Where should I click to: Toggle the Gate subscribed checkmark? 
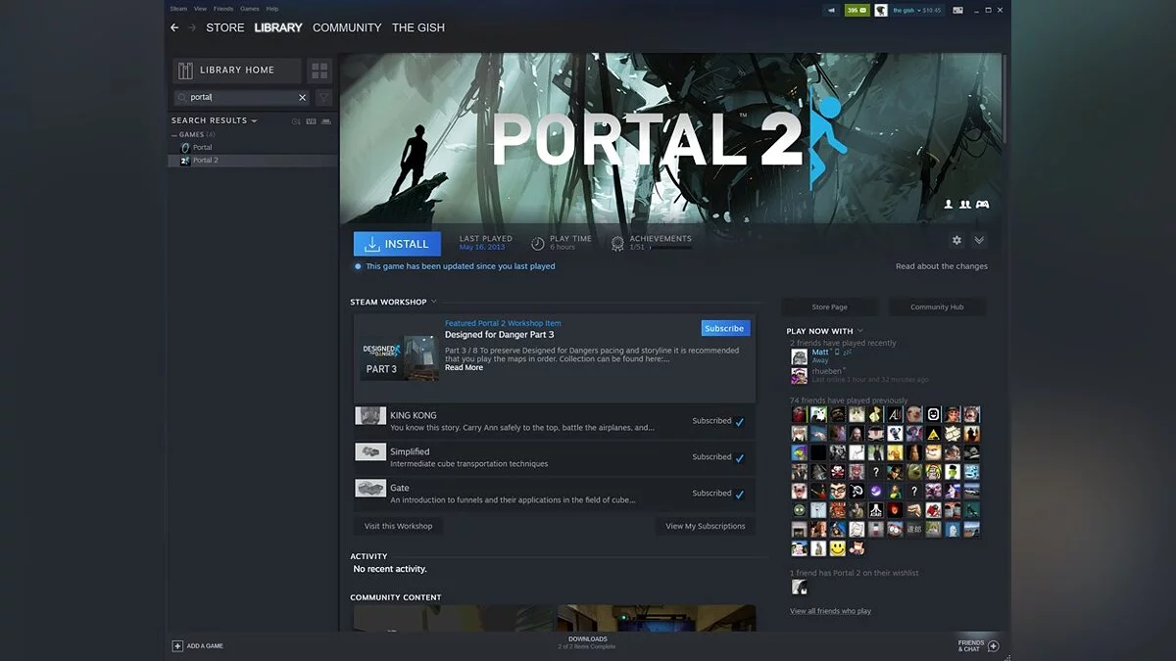pos(739,495)
